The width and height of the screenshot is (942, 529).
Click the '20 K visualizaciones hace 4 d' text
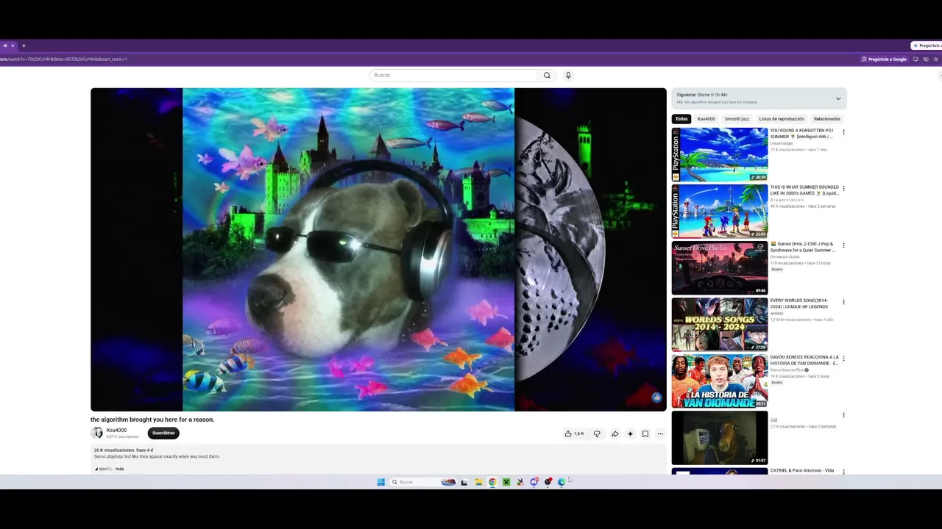click(124, 450)
